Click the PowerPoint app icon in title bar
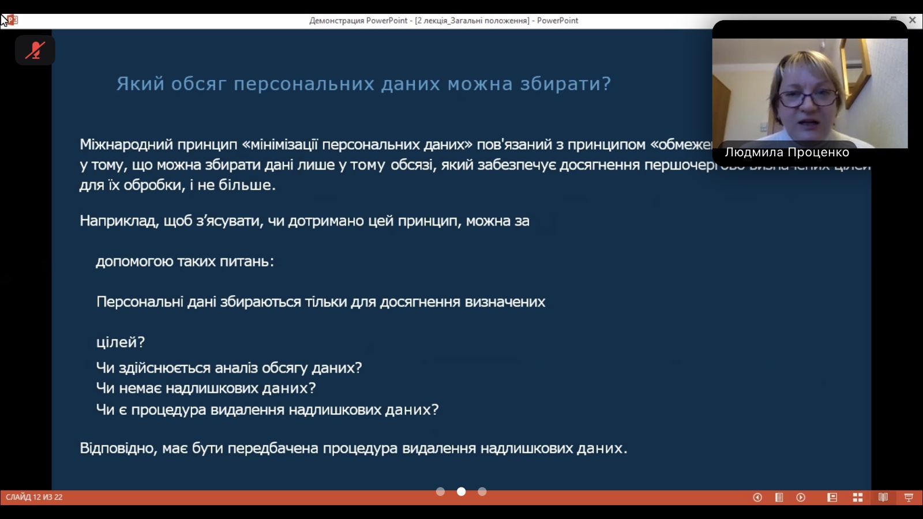This screenshot has width=923, height=519. 12,20
